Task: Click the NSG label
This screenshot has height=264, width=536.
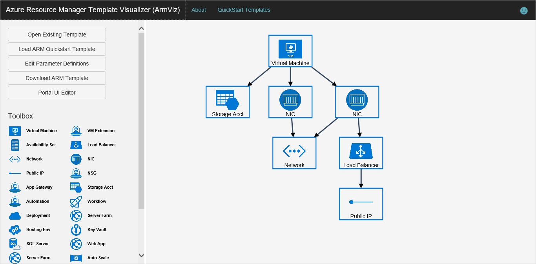Action: click(x=92, y=173)
